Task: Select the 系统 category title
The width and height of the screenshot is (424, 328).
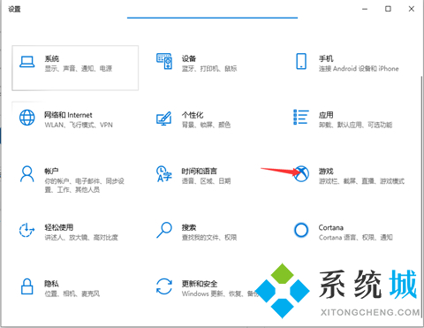Action: point(52,58)
